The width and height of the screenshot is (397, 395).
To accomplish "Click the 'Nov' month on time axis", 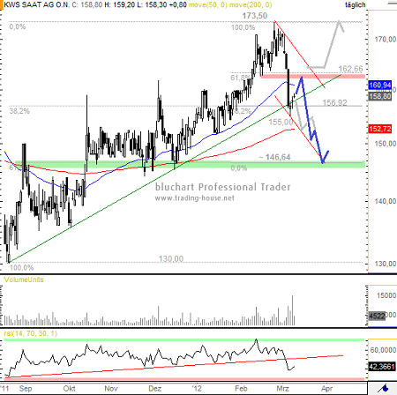I will (111, 389).
